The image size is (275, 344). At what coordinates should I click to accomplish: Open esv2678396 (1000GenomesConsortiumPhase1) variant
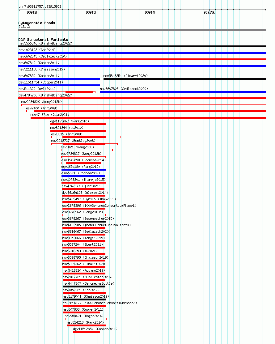(84, 208)
